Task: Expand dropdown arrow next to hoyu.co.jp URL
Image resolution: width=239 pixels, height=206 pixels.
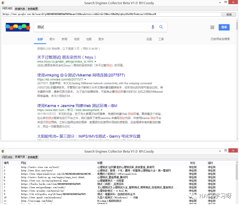Action: (95, 62)
